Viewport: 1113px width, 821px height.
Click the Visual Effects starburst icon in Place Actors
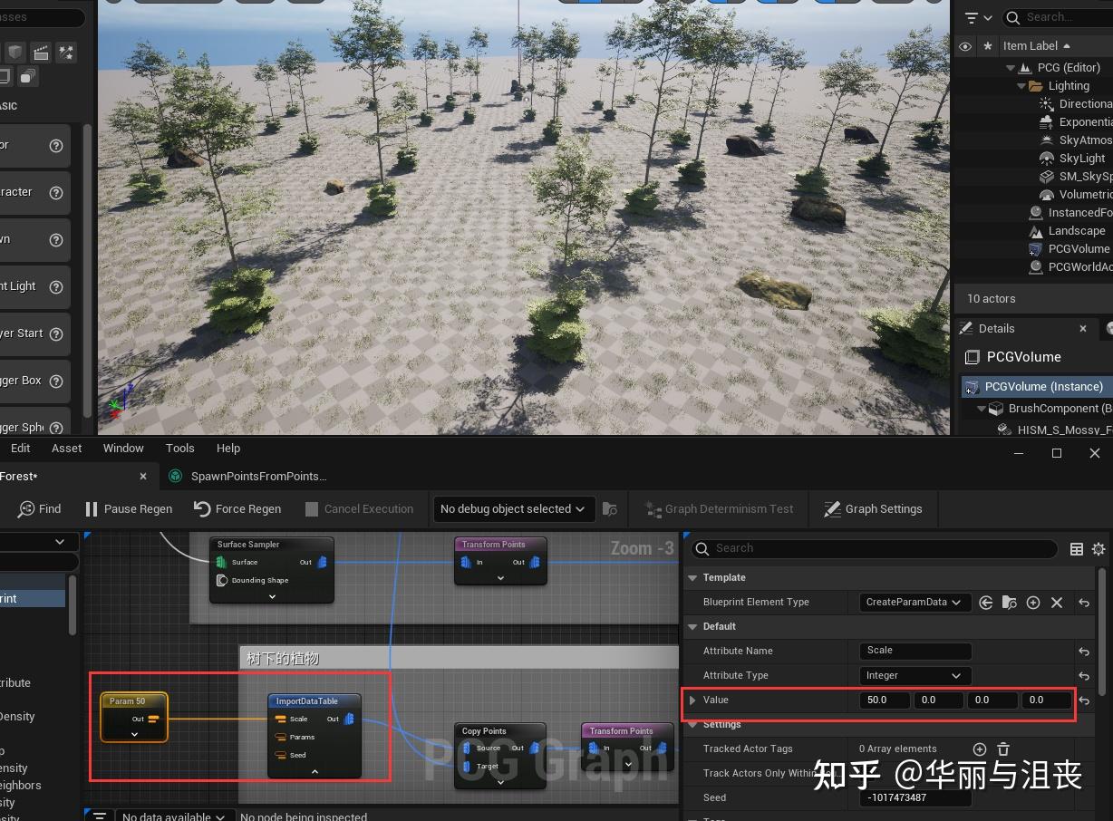coord(65,52)
